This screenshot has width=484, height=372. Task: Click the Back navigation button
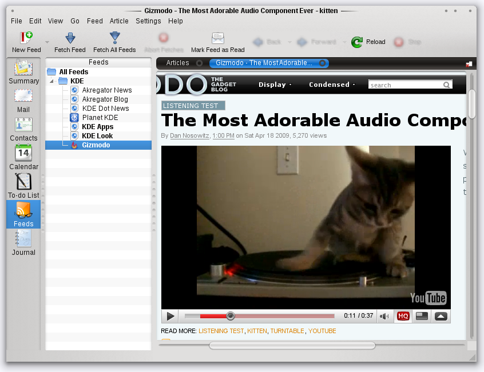pos(267,42)
